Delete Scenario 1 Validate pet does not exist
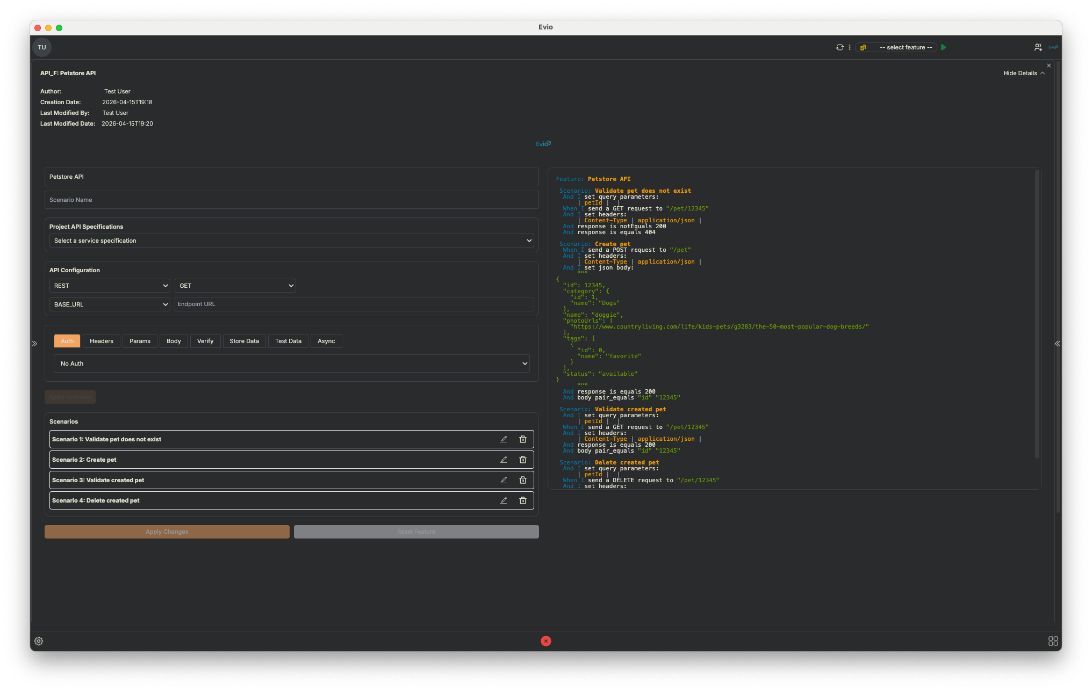Image resolution: width=1092 pixels, height=691 pixels. 522,439
